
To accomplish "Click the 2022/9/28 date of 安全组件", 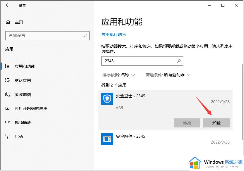I will pos(220,142).
